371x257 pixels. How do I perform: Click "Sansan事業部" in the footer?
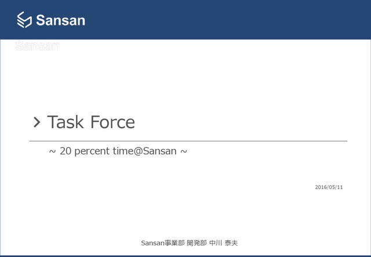tap(162, 243)
